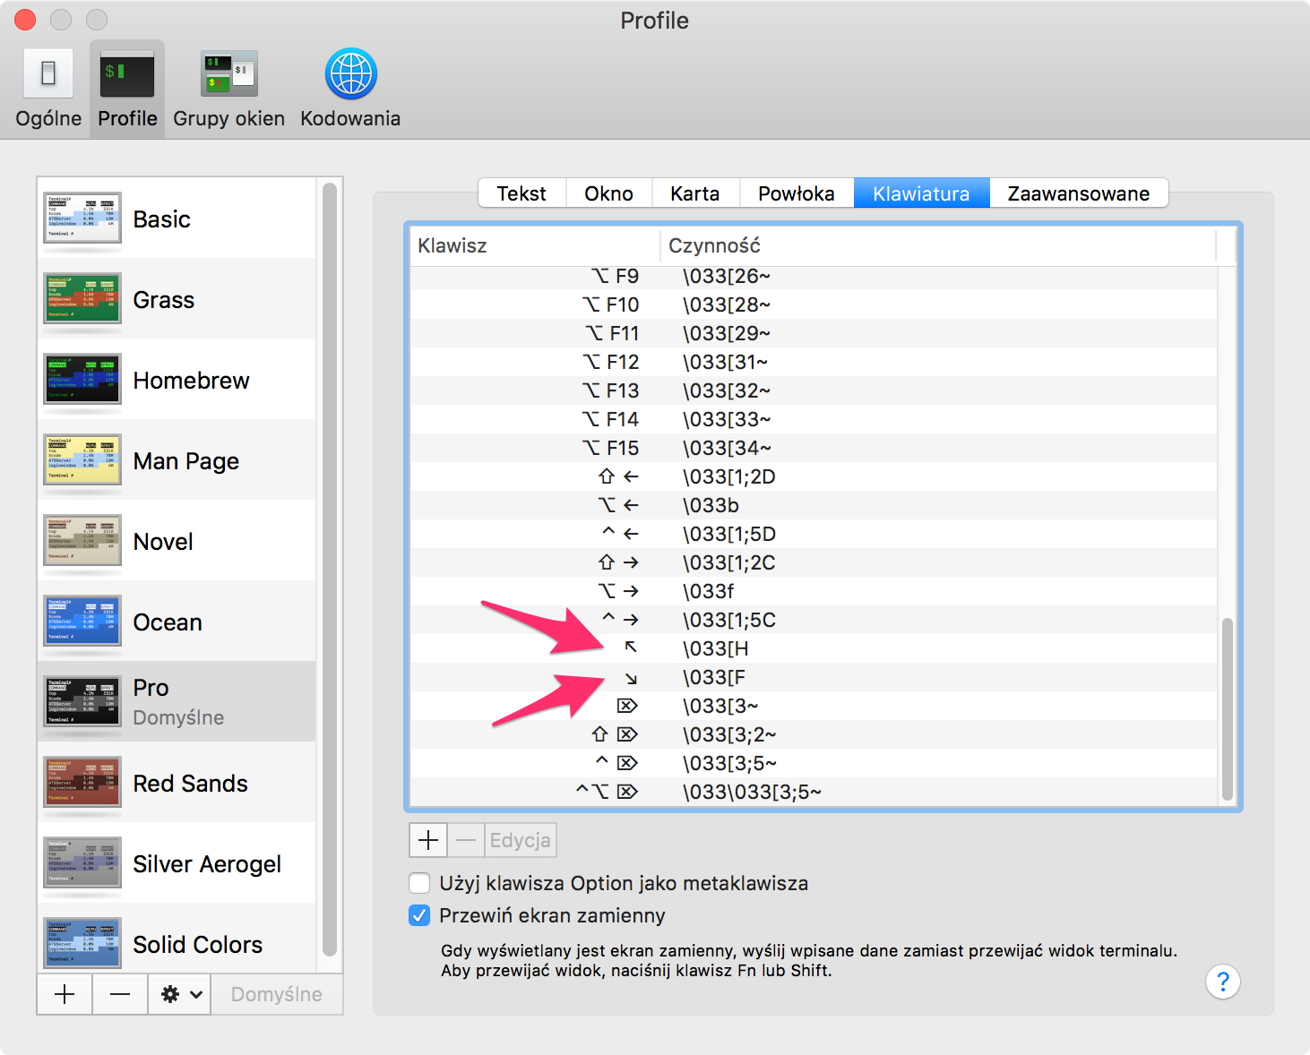Open the Ogólne preferences pane
Viewport: 1310px width, 1055px height.
point(48,89)
